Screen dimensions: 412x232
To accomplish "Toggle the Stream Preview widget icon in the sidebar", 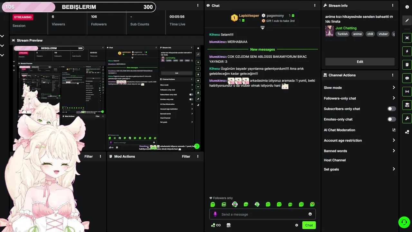I will pyautogui.click(x=407, y=38).
